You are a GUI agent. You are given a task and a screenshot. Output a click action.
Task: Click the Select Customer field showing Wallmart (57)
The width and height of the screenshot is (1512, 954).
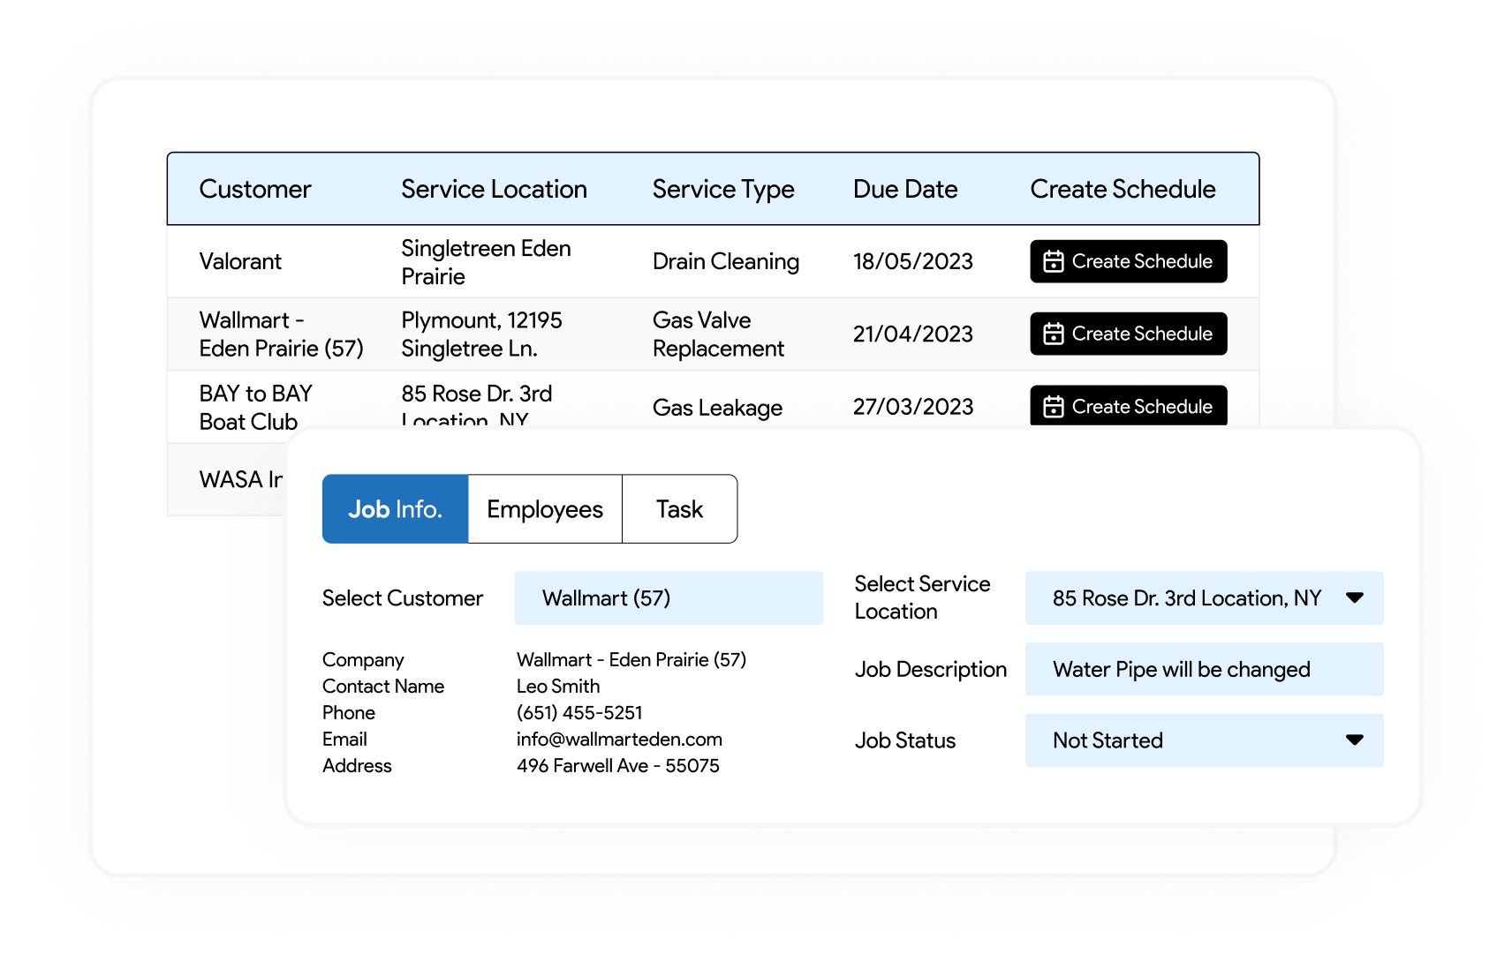click(x=669, y=598)
